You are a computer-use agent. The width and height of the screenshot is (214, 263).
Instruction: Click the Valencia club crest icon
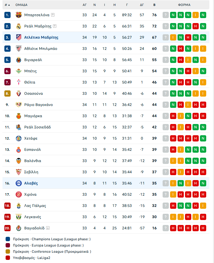click(19, 161)
